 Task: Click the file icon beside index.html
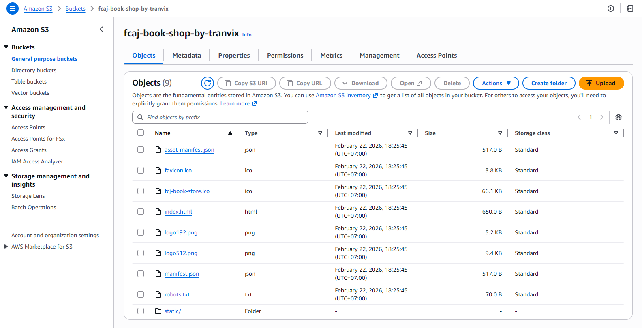coord(158,212)
